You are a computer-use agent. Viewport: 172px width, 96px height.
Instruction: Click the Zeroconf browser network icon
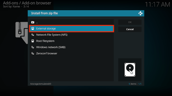pos(33,53)
